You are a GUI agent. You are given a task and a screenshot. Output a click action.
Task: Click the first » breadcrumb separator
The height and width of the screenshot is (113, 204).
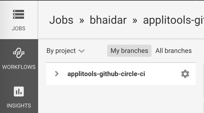[x=82, y=20]
